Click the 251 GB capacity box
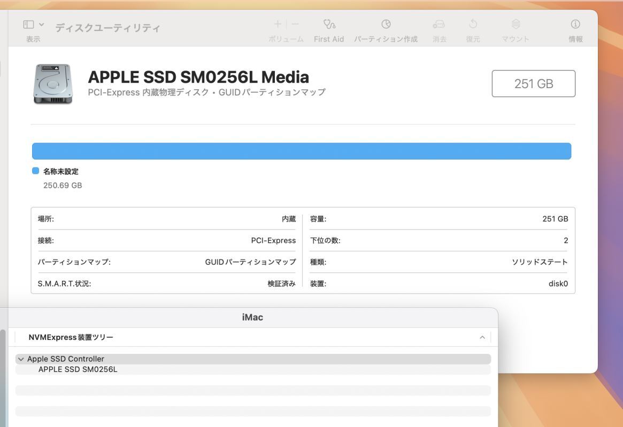This screenshot has width=623, height=427. [x=533, y=84]
